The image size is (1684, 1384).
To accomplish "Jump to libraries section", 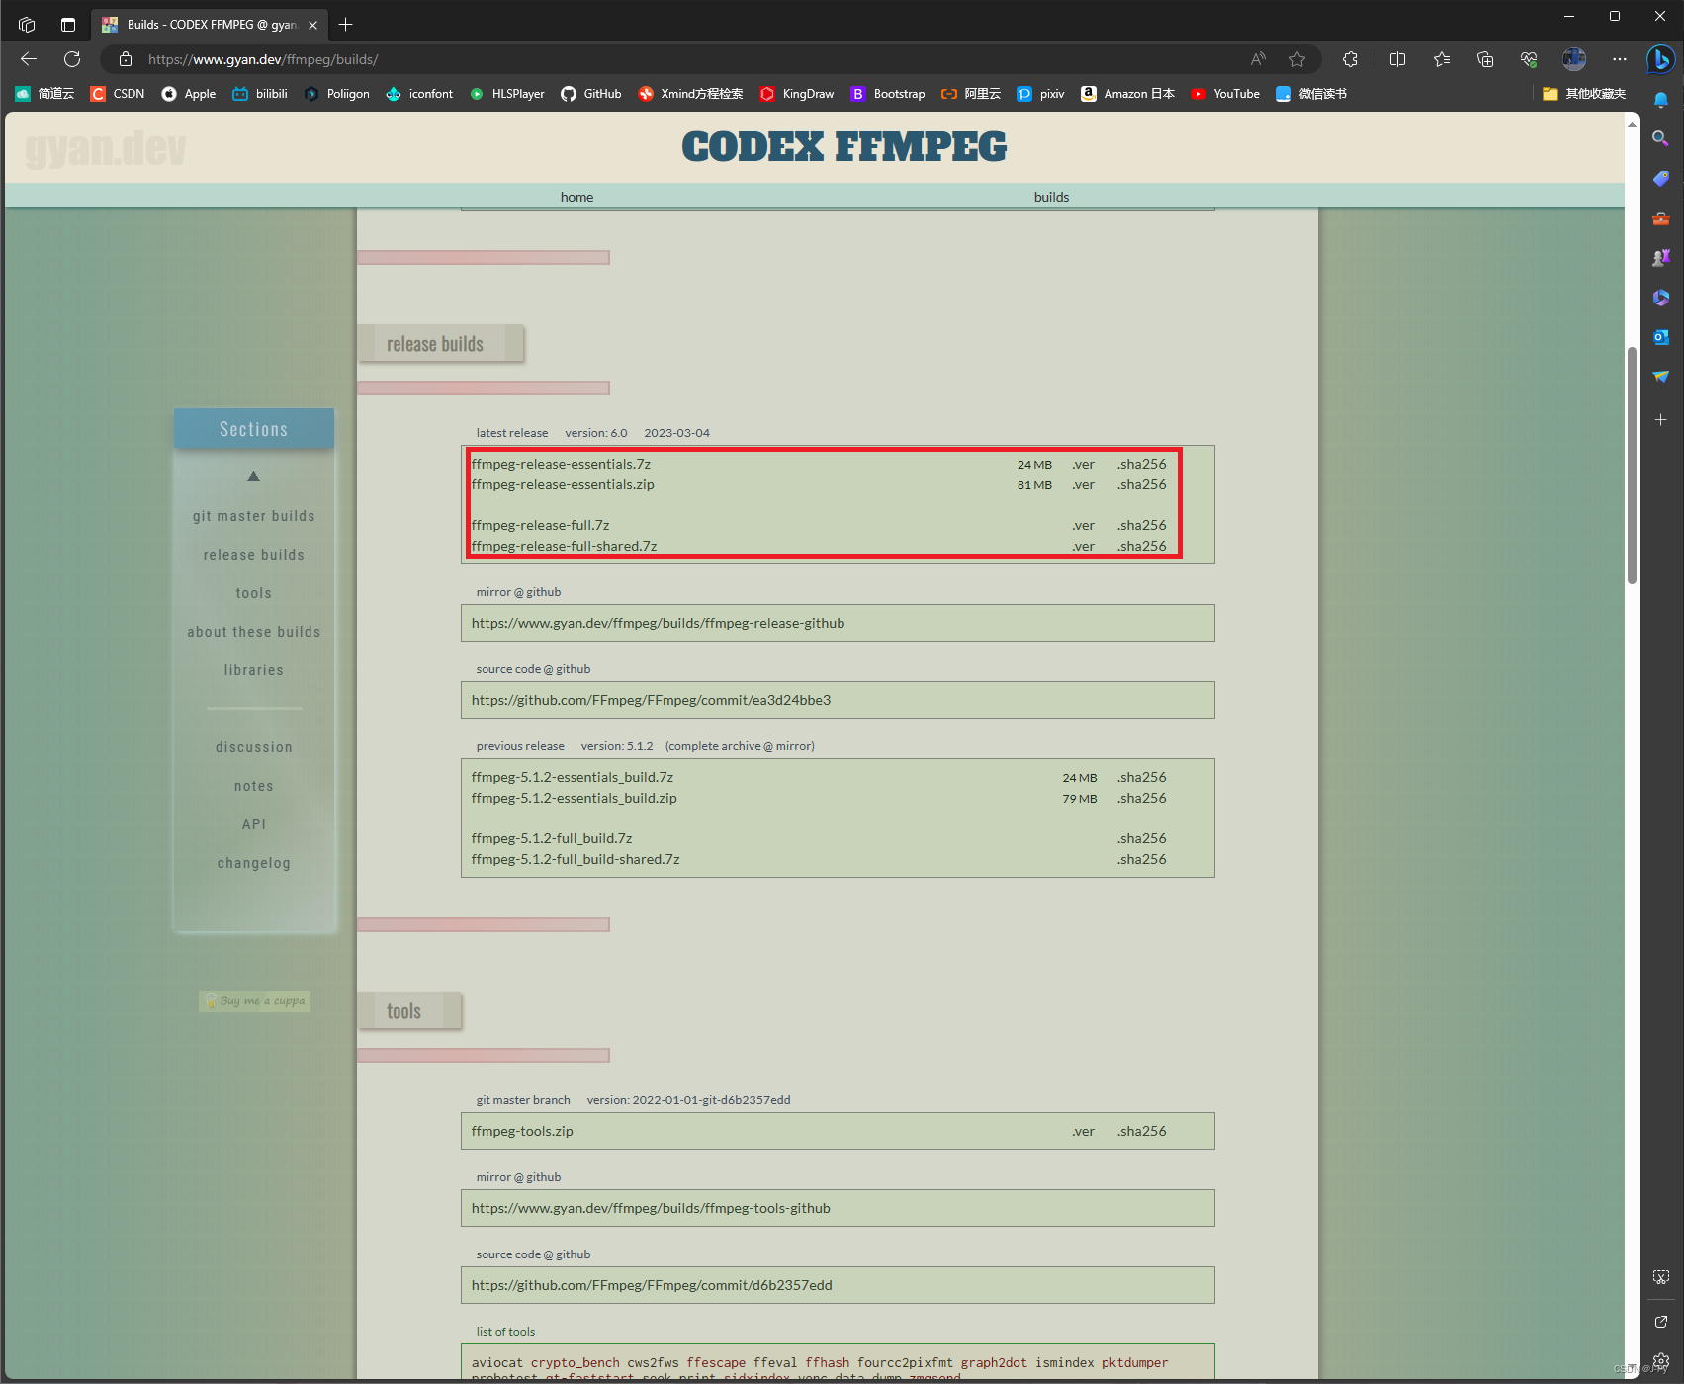I will tap(254, 670).
